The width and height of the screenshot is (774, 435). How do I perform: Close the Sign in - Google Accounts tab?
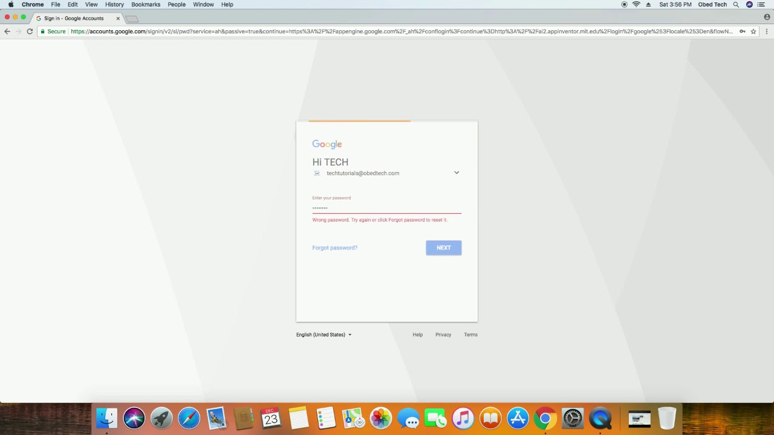coord(118,18)
